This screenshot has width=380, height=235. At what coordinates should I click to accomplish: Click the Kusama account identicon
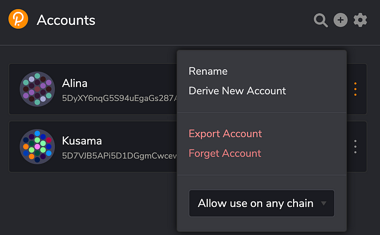pyautogui.click(x=37, y=147)
